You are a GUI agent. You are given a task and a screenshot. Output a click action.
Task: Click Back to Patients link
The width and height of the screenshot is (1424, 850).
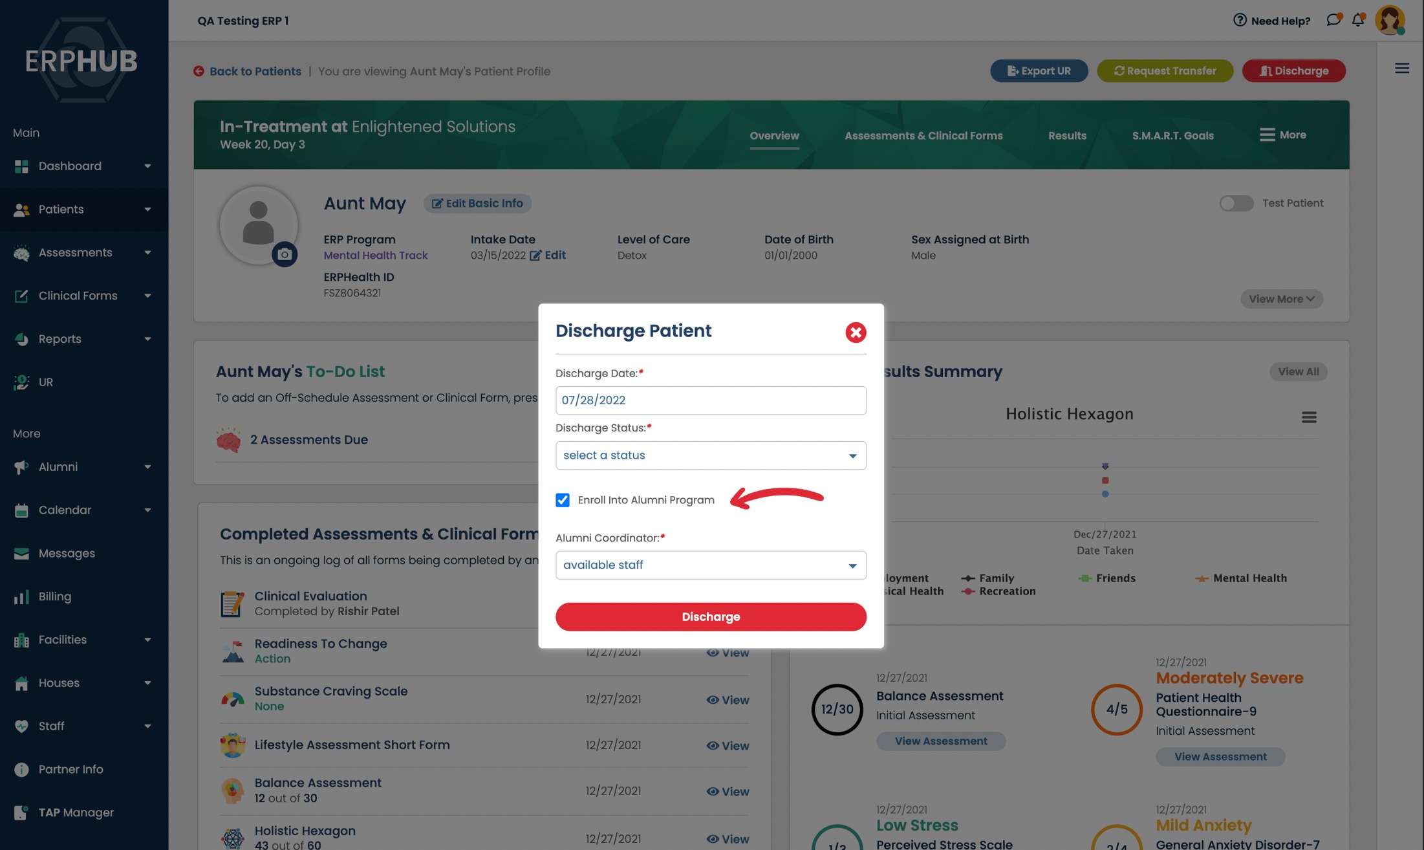248,71
